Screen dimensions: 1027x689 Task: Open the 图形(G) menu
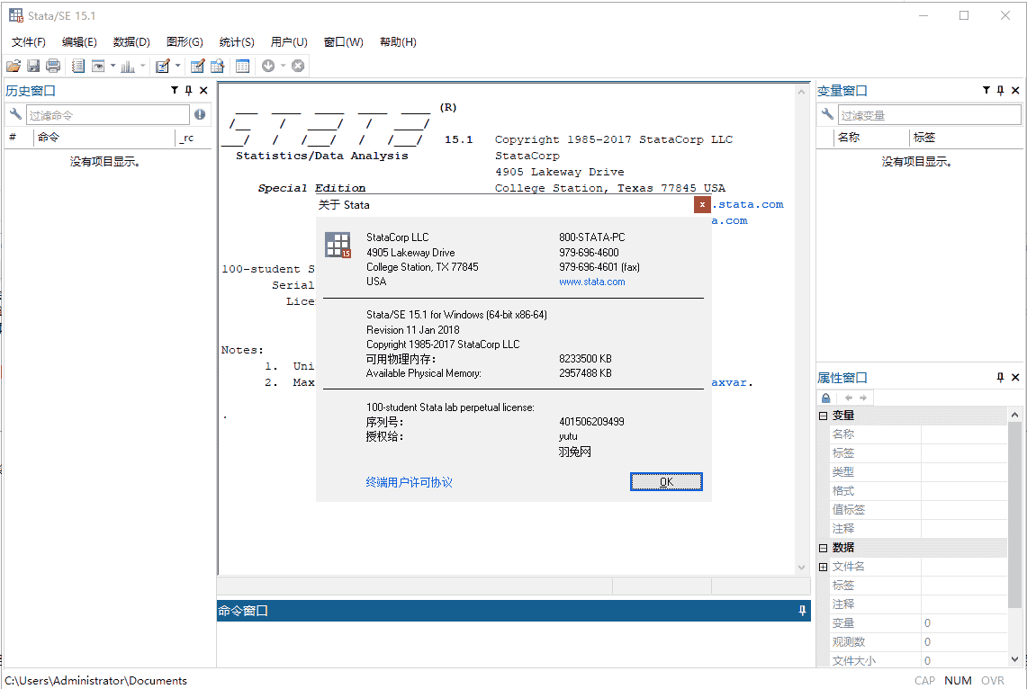point(185,41)
